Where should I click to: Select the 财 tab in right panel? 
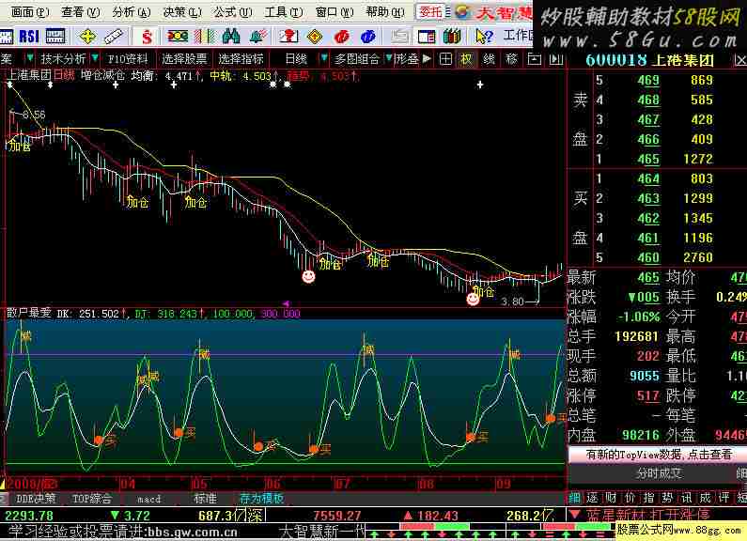pyautogui.click(x=612, y=498)
